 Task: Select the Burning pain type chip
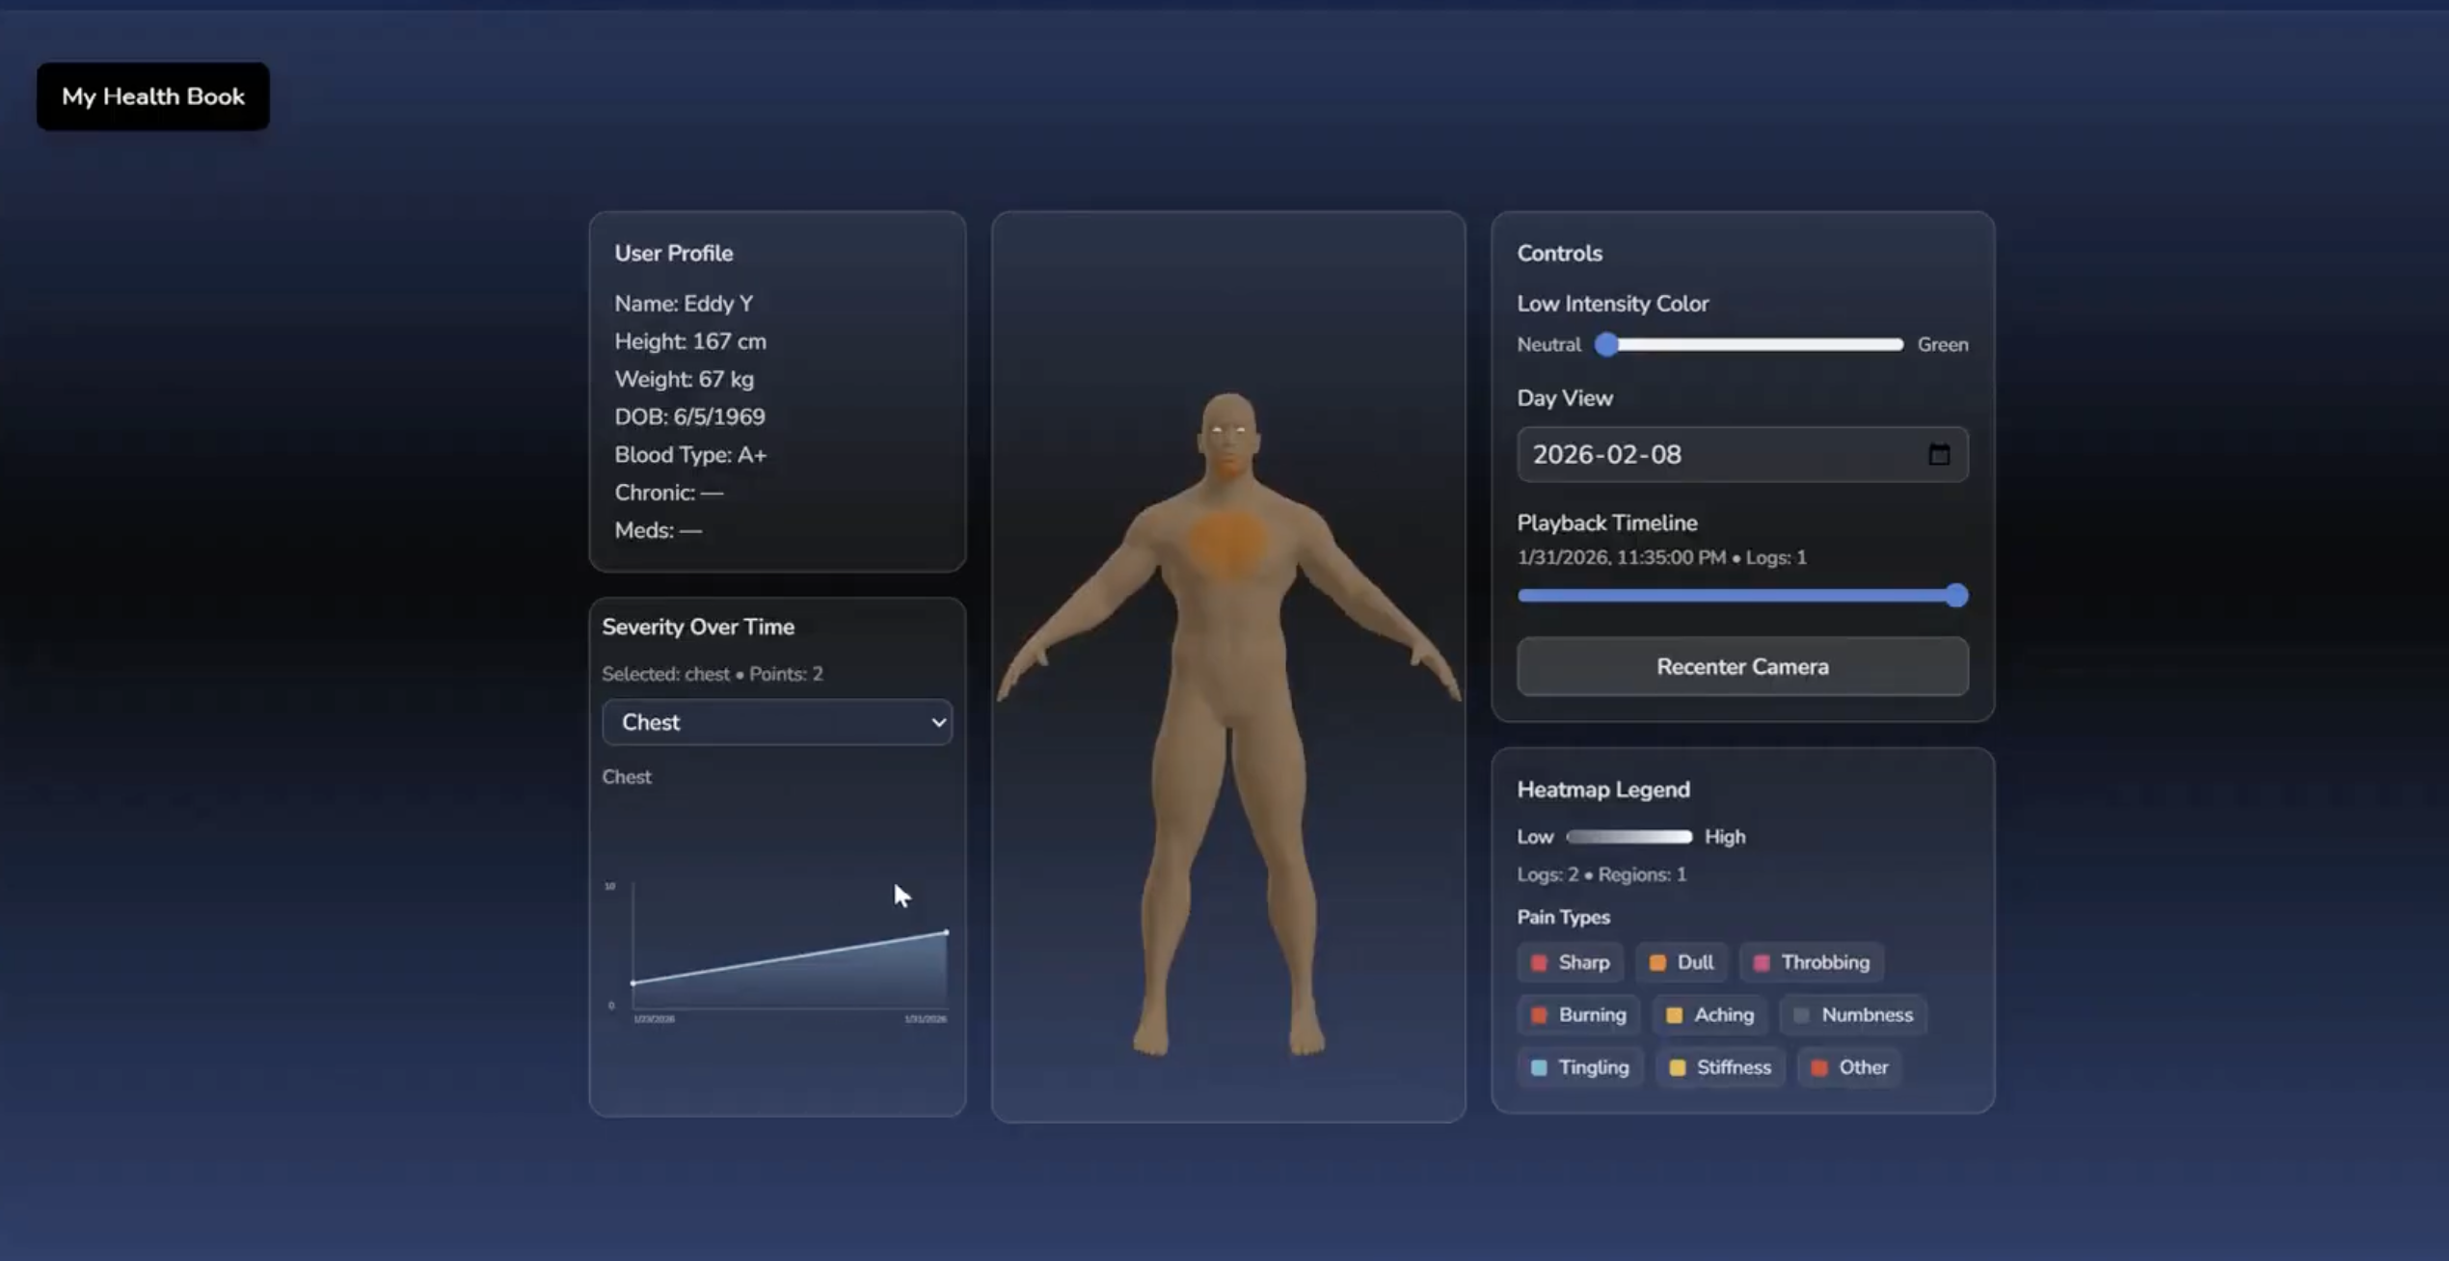coord(1578,1014)
